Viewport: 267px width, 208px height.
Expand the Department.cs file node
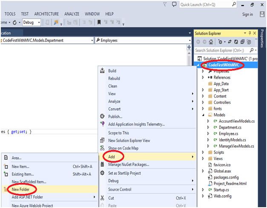click(x=208, y=127)
